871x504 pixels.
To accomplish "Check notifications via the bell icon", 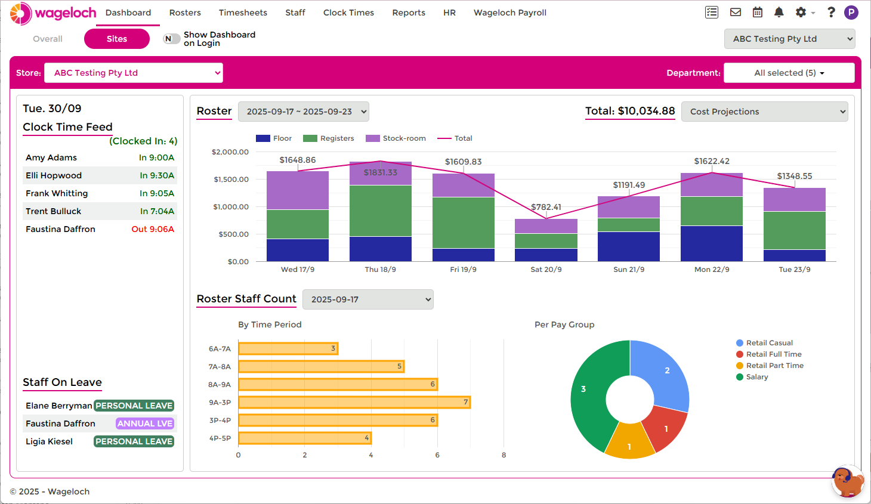I will (x=779, y=12).
